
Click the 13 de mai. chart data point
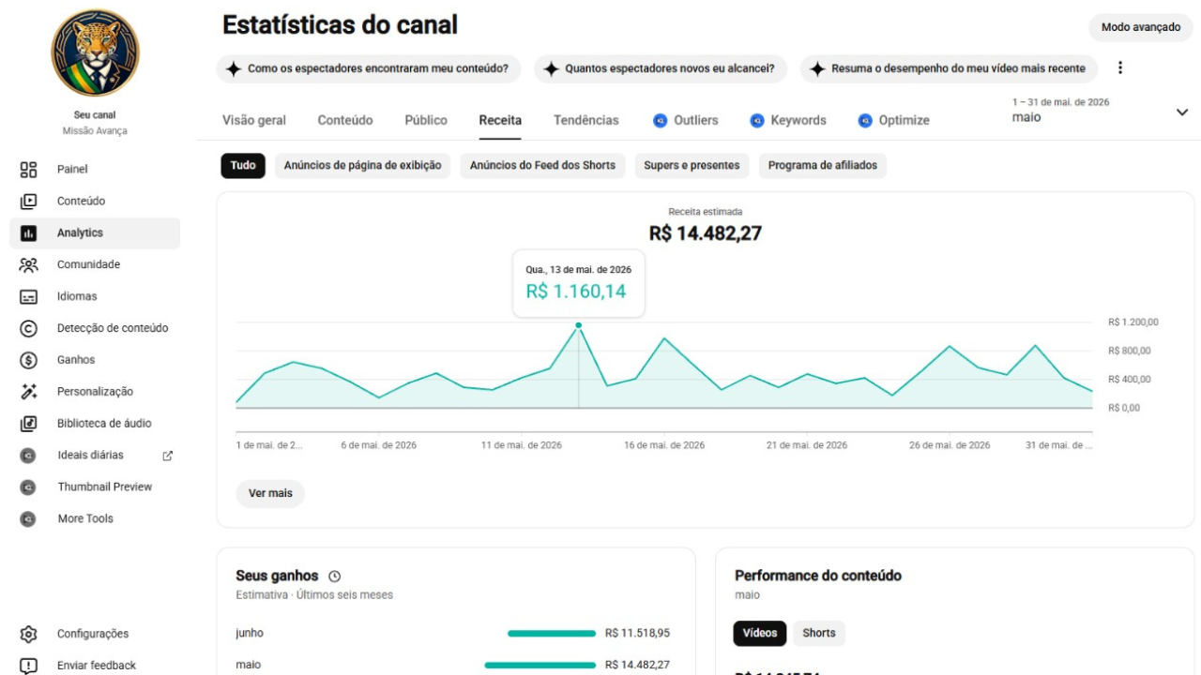click(578, 325)
